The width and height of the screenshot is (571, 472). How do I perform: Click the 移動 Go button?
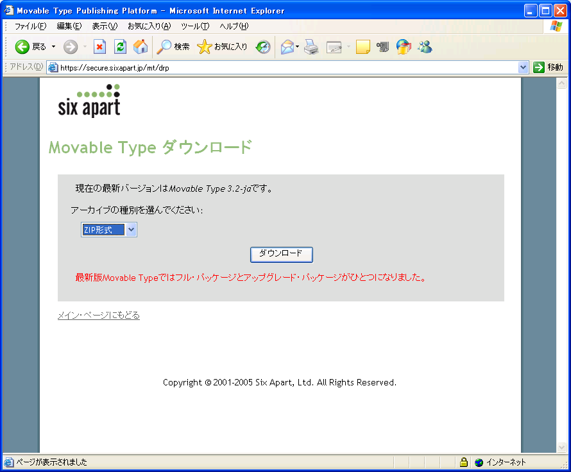tap(548, 67)
